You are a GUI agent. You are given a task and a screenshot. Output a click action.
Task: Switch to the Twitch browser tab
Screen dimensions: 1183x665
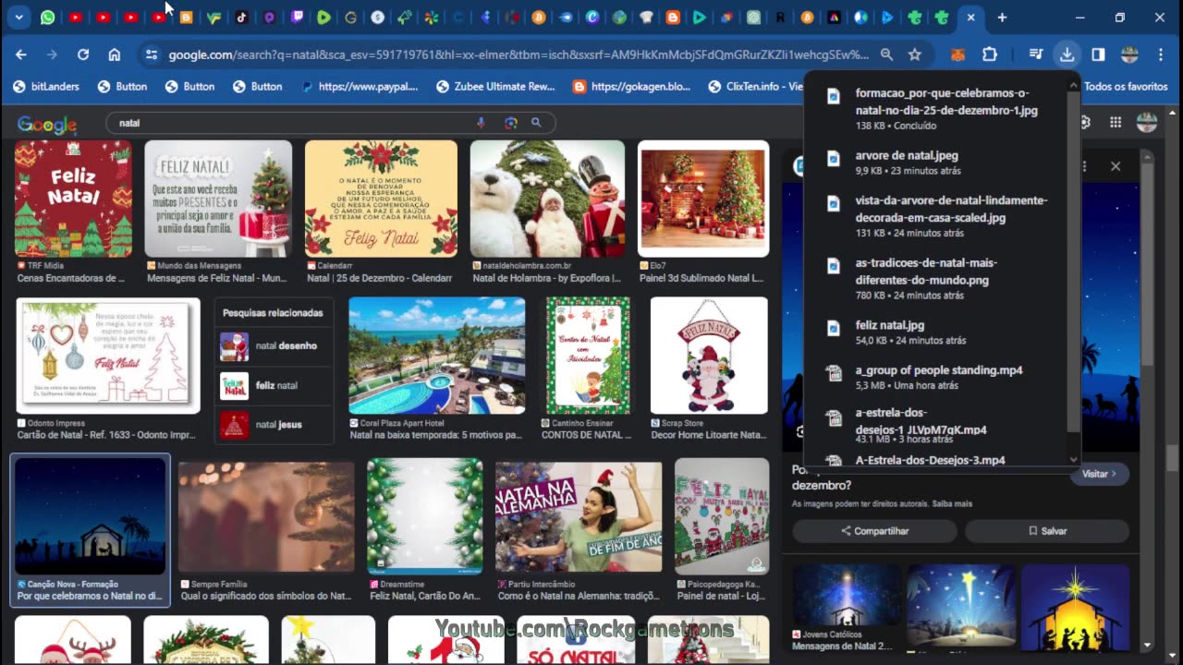point(297,18)
